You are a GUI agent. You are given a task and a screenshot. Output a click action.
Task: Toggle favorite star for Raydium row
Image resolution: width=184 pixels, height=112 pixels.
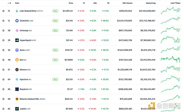[3, 89]
